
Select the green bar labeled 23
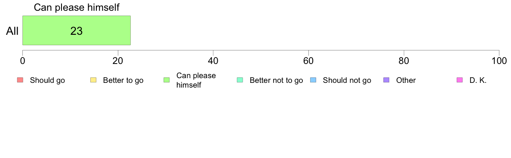[77, 30]
